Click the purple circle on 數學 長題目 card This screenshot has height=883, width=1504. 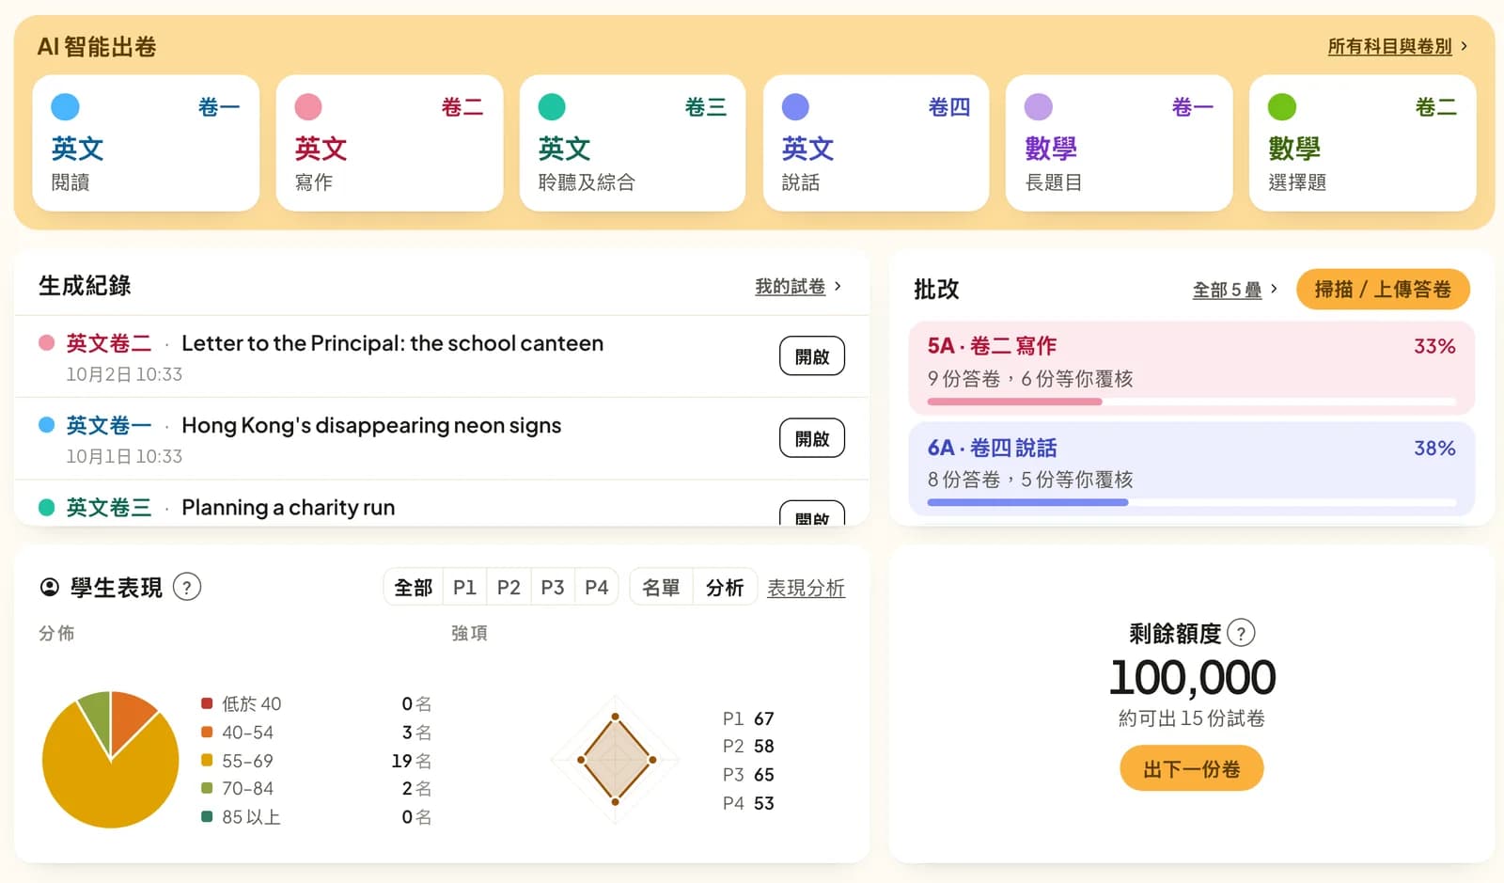1039,106
